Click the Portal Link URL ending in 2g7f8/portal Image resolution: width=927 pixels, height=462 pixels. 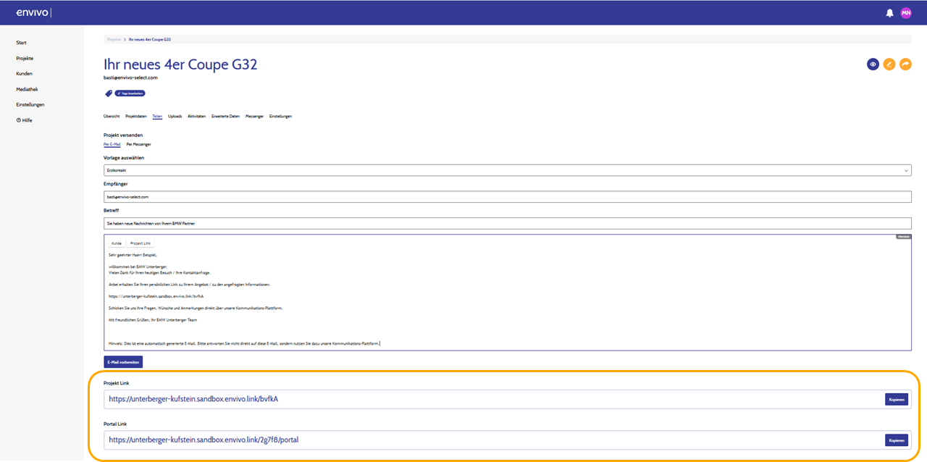(204, 440)
